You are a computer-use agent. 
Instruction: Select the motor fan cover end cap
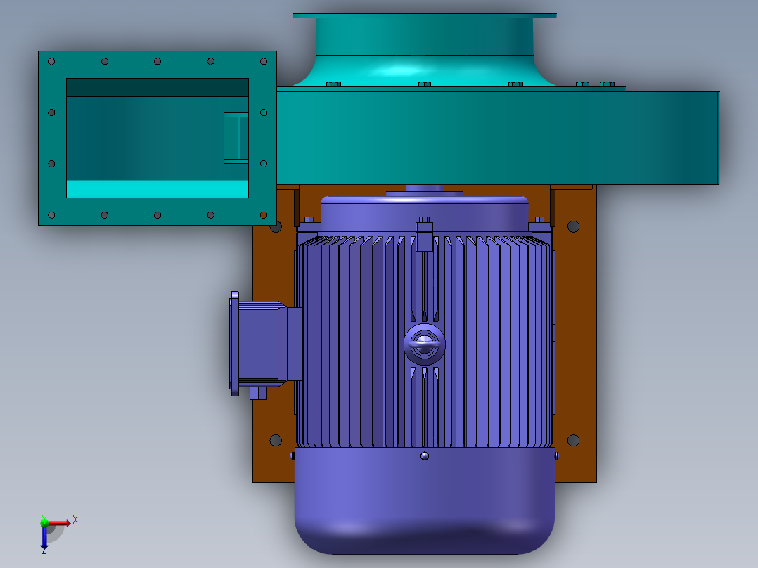(425, 501)
